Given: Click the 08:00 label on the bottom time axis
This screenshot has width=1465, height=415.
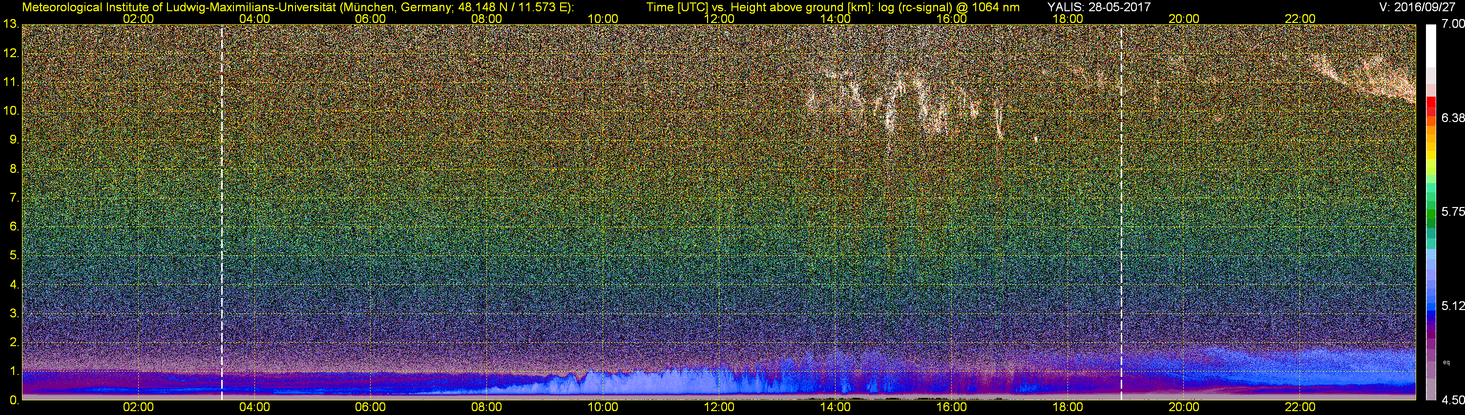Looking at the screenshot, I should pyautogui.click(x=487, y=407).
